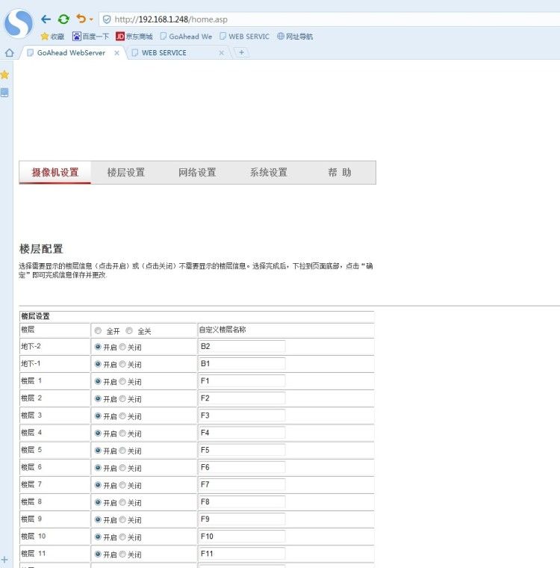Image resolution: width=560 pixels, height=568 pixels.
Task: Click the sidebar blue panel icon
Action: point(4,93)
